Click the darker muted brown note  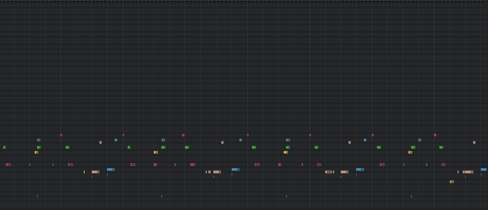[x=328, y=172]
